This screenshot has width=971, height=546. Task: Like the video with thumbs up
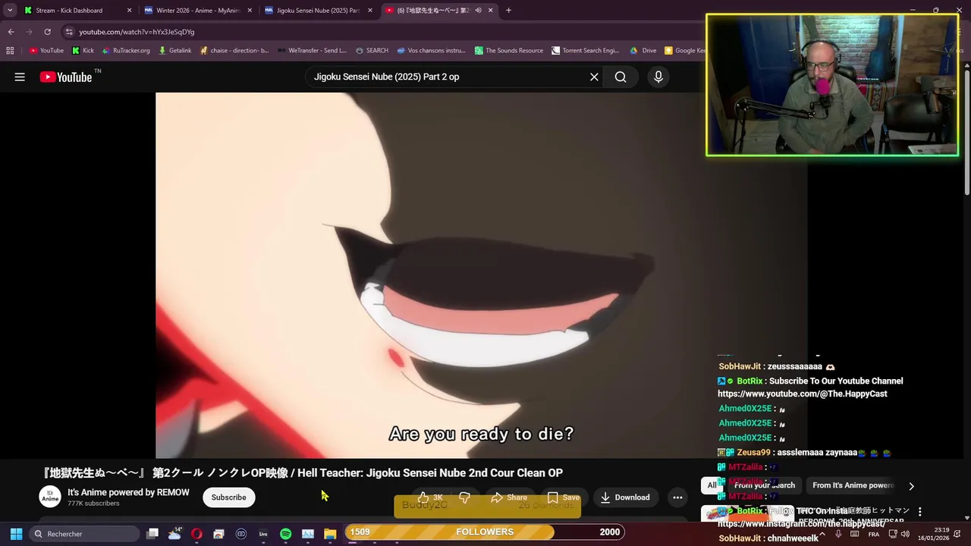point(430,497)
